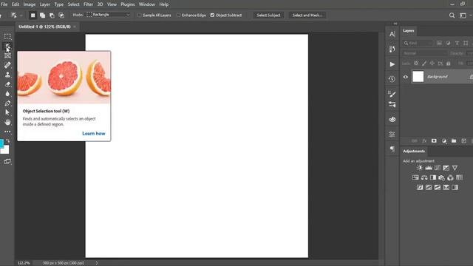Open the Actions play panel icon
Image resolution: width=473 pixels, height=266 pixels.
[392, 64]
